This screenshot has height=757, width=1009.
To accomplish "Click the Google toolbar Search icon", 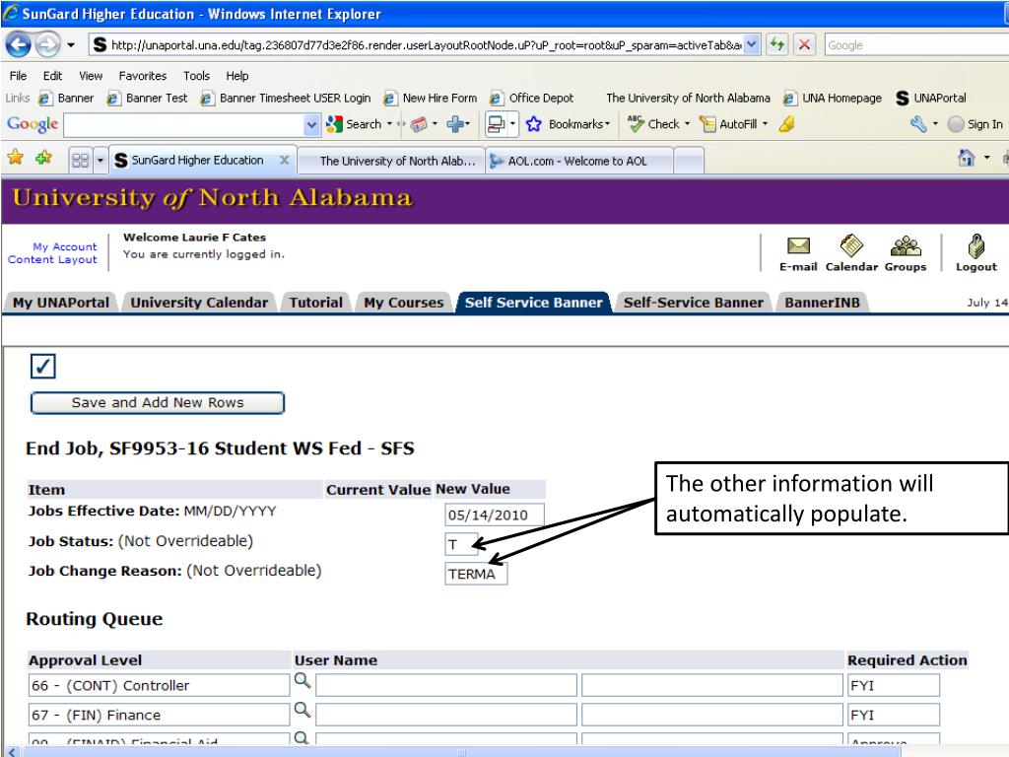I will 334,123.
